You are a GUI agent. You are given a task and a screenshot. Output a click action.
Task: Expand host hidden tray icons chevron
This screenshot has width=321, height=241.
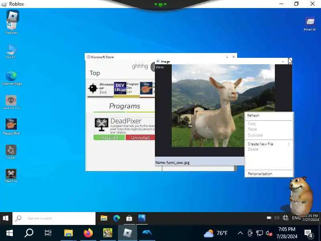point(240,233)
